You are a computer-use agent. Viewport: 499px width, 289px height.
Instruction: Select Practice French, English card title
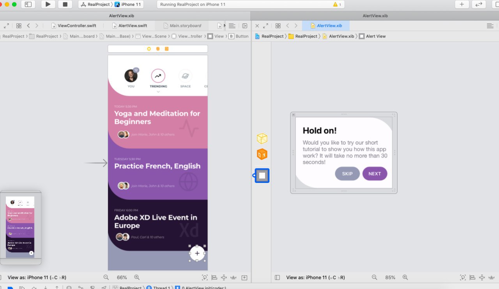pos(157,166)
